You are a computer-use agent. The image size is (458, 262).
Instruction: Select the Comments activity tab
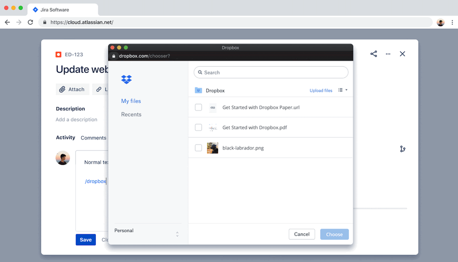tap(94, 138)
